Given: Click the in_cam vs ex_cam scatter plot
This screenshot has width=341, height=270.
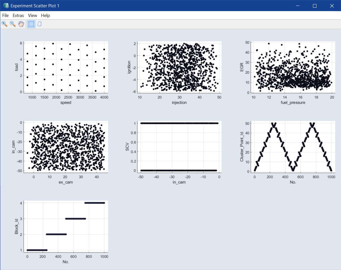Looking at the screenshot, I should 66,146.
